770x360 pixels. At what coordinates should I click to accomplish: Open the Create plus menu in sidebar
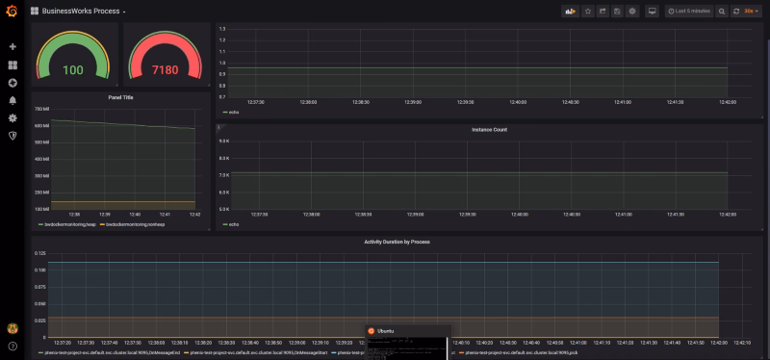pyautogui.click(x=13, y=46)
